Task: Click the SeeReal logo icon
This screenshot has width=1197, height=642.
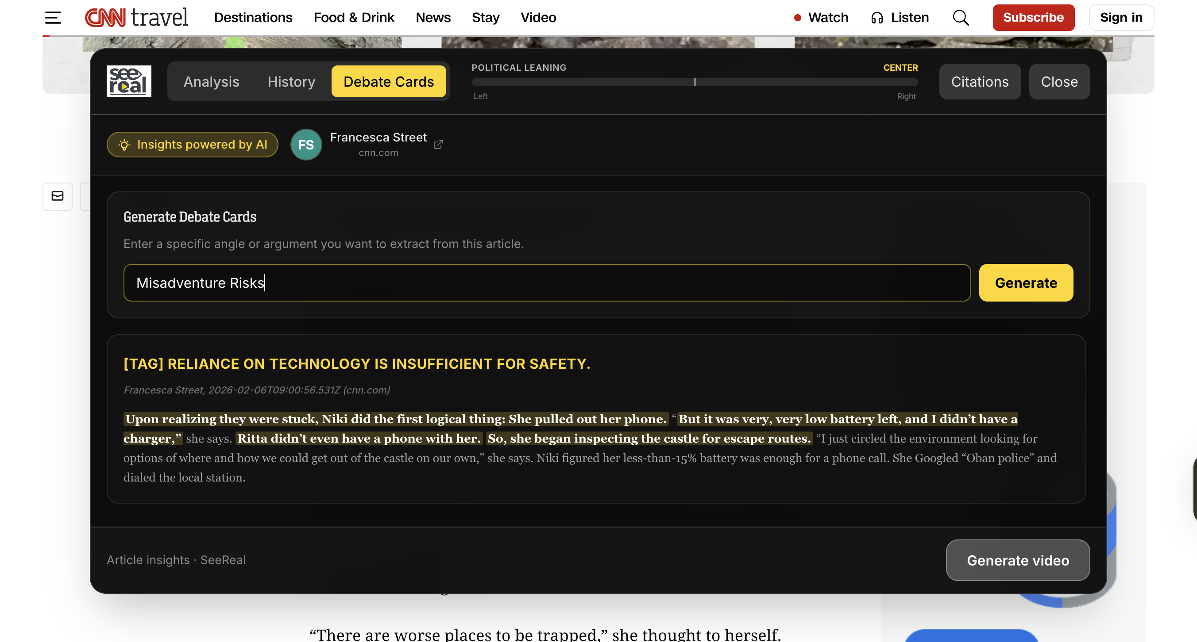Action: click(x=129, y=81)
